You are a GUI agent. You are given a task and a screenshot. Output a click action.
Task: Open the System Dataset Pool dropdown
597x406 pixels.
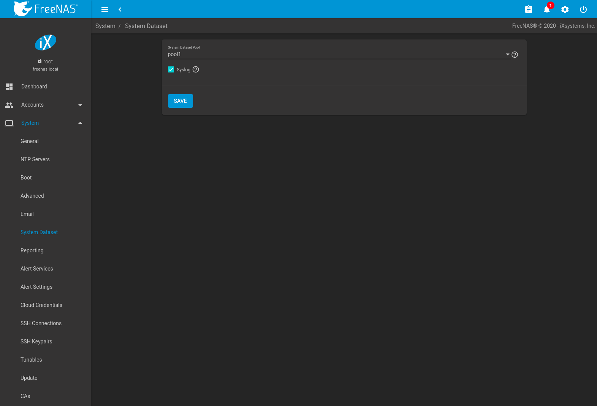pos(338,54)
